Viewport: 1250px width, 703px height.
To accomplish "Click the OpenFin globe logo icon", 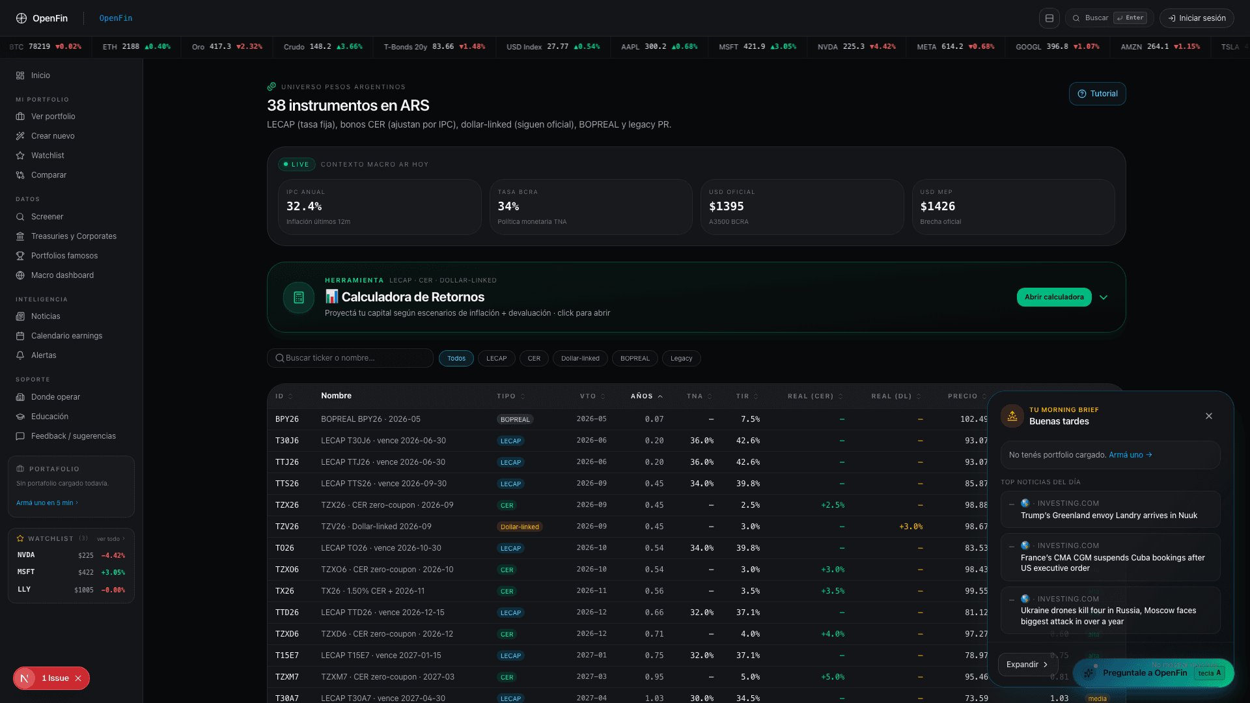I will pyautogui.click(x=21, y=18).
